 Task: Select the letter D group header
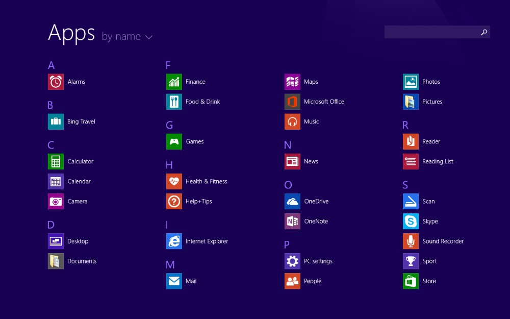[x=50, y=225]
